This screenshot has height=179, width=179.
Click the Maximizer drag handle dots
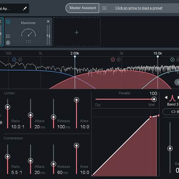(x=29, y=42)
